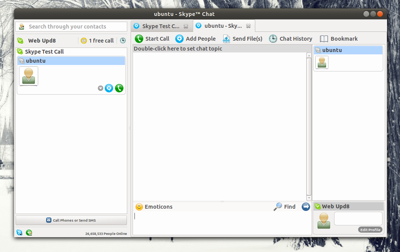Click 26,658,533 People Online text

[x=106, y=234]
